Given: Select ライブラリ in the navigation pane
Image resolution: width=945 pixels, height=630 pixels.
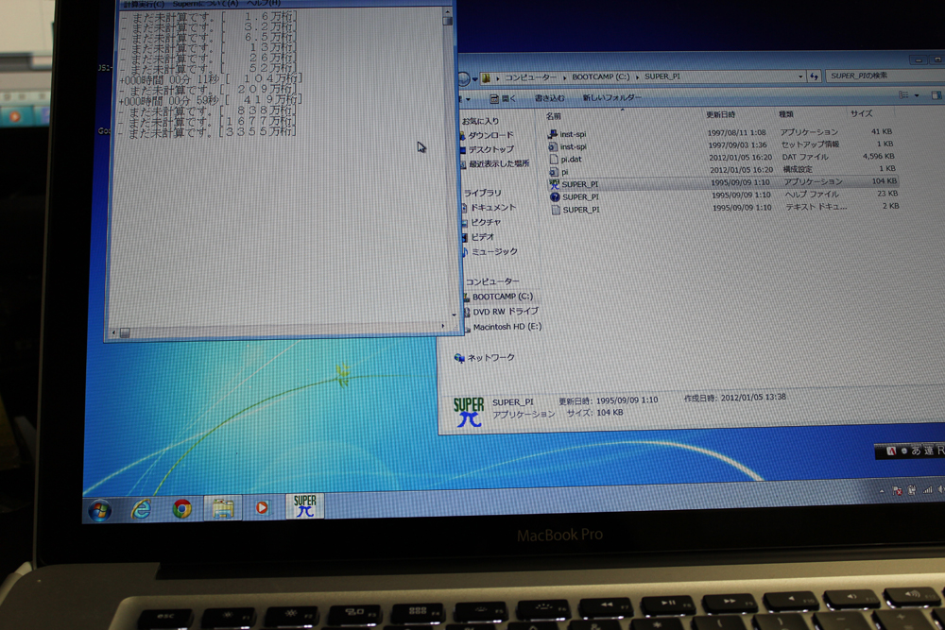Looking at the screenshot, I should click(482, 193).
